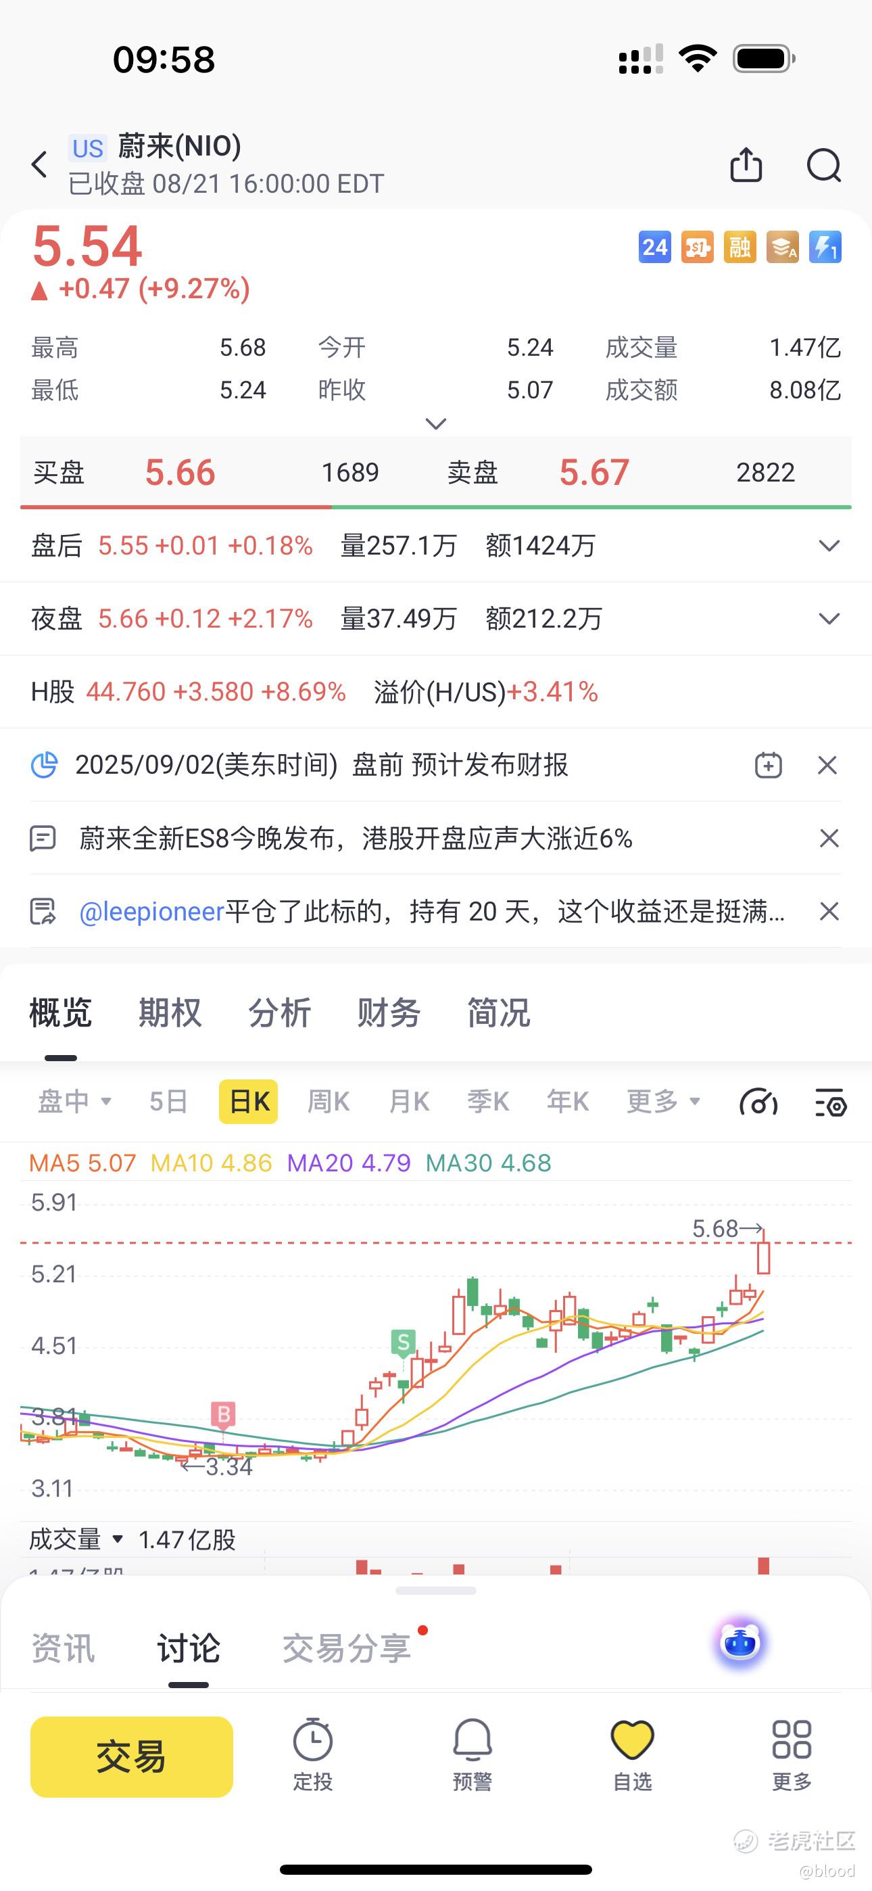Select the 月K monthly chart
This screenshot has width=872, height=1891.
409,1101
